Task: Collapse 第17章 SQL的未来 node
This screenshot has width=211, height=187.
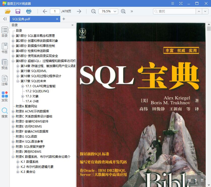Action: [18, 81]
